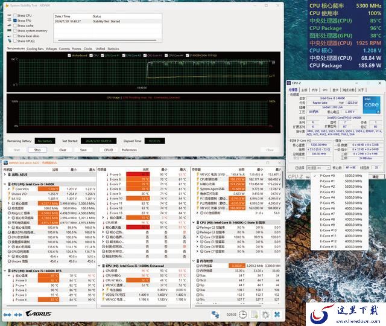The width and height of the screenshot is (386, 326).
Task: Switch to the Cooling Fans tab
Action: tap(35, 48)
